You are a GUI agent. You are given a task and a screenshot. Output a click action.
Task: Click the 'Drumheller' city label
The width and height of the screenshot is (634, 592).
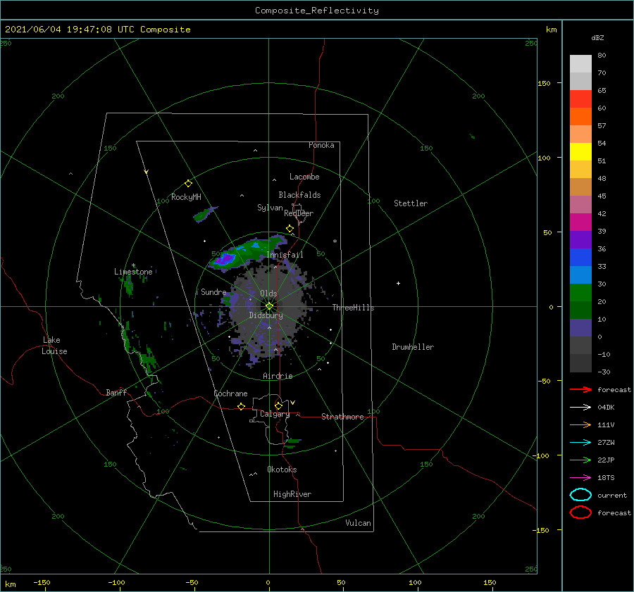point(413,347)
